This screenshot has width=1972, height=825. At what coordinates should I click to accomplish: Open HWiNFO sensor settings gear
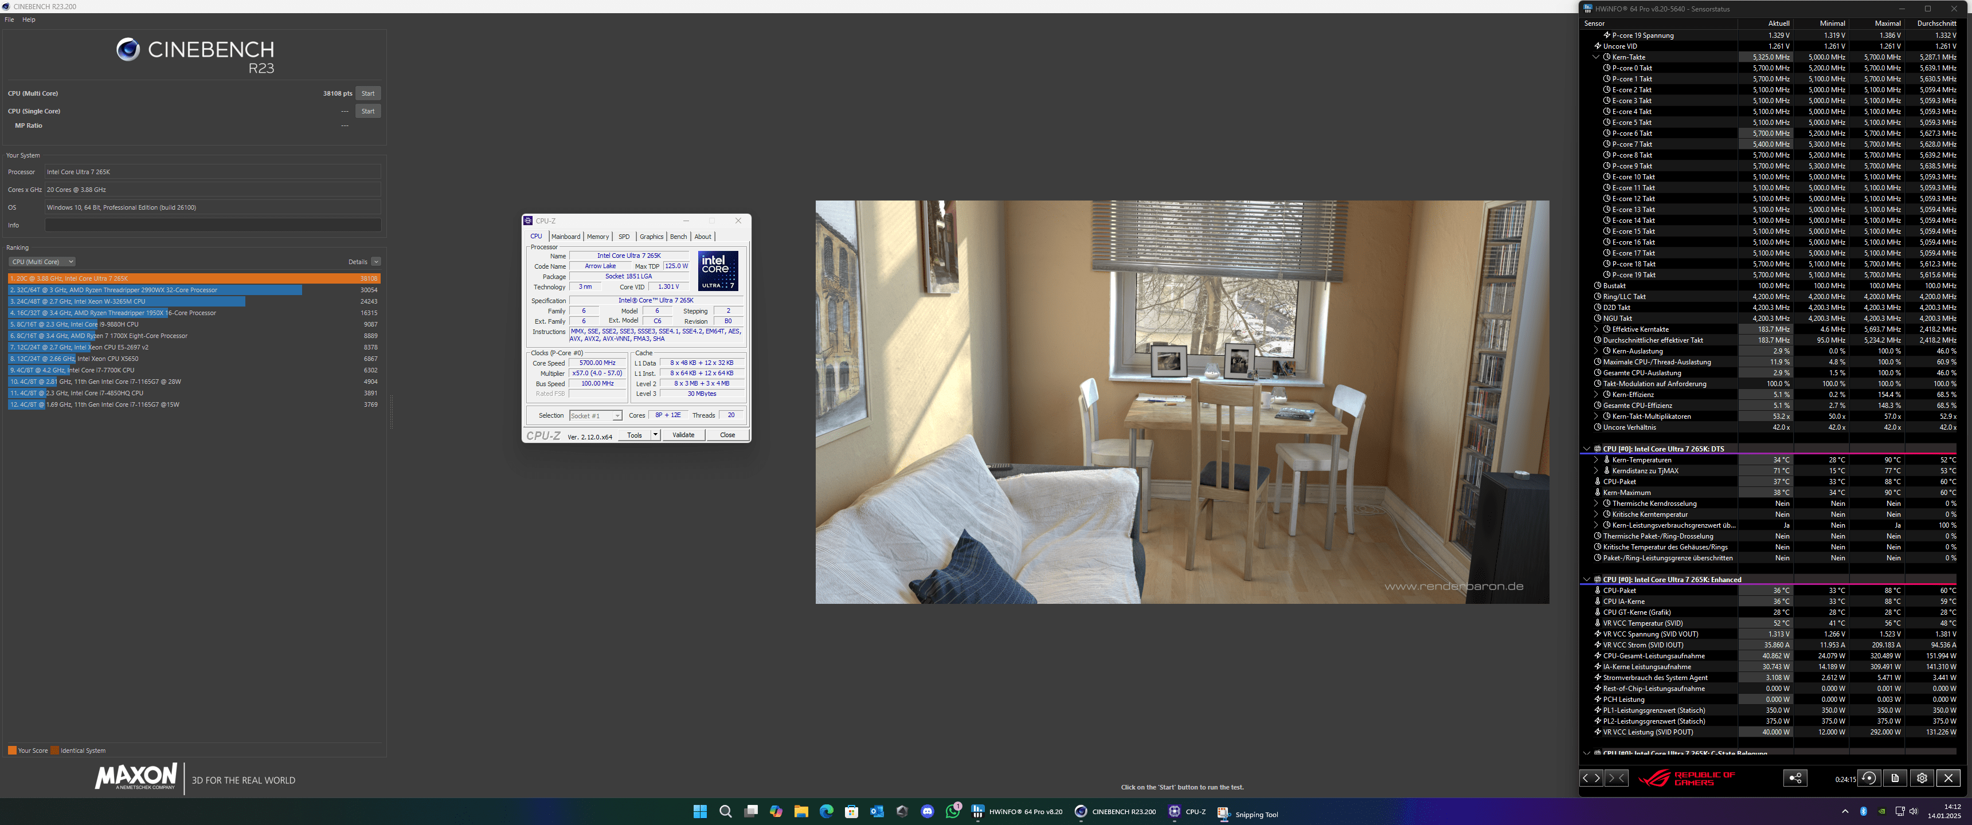tap(1922, 779)
